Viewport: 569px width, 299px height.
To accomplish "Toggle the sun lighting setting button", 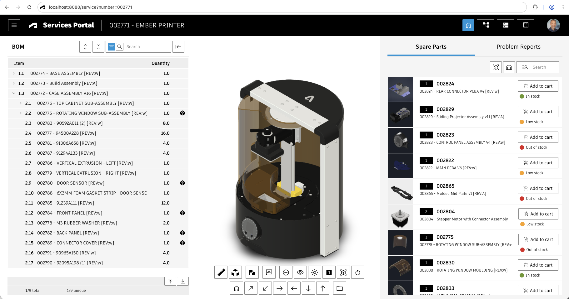I will 315,272.
